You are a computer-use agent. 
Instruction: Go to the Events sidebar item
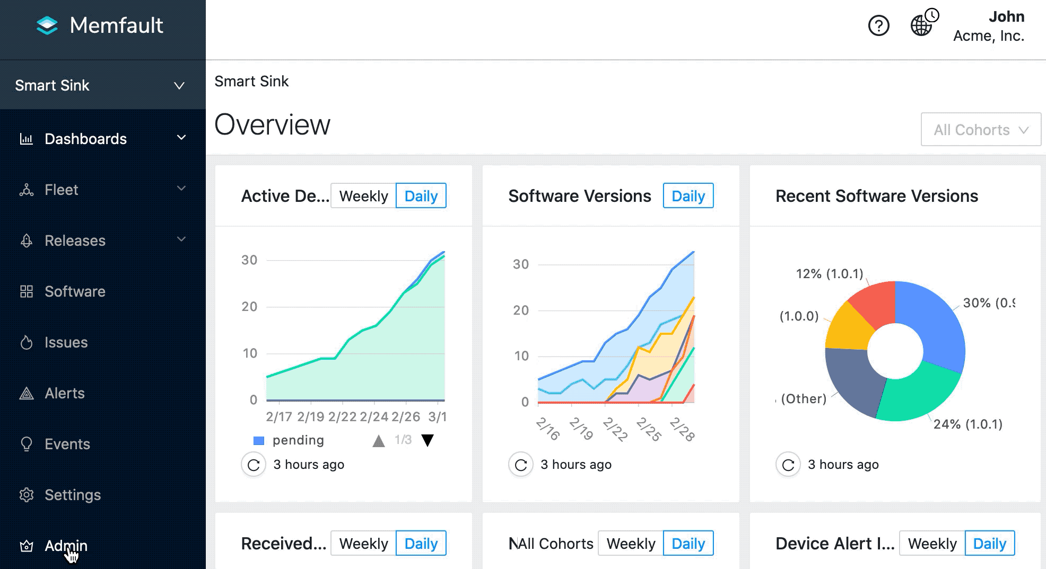pyautogui.click(x=67, y=444)
